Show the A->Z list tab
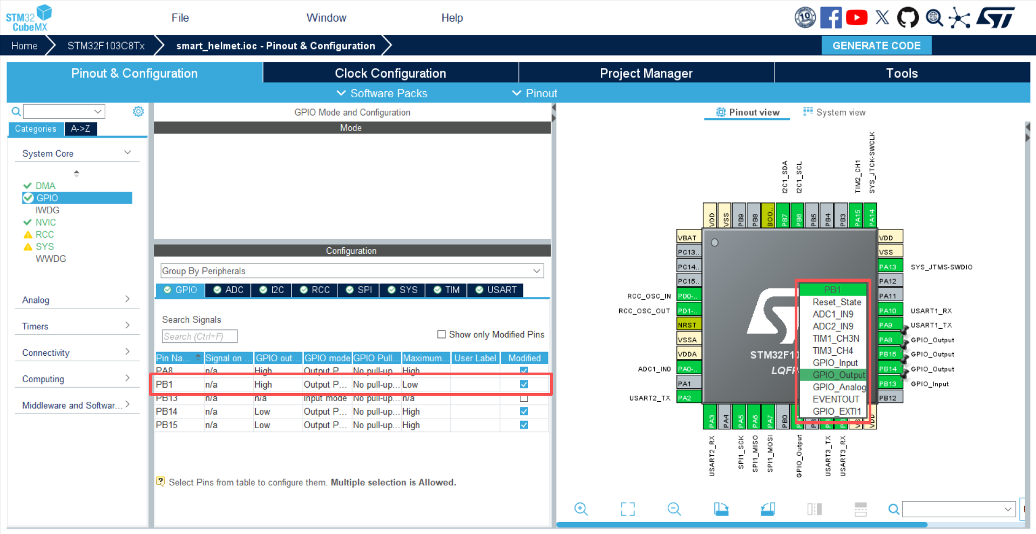Image resolution: width=1036 pixels, height=534 pixels. (81, 129)
